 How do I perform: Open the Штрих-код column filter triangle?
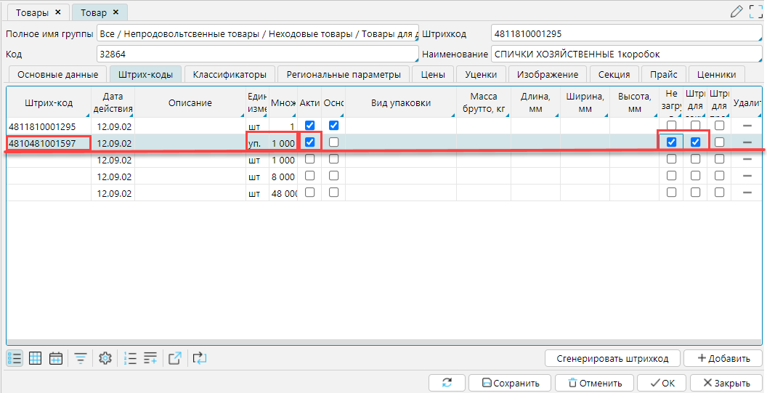(87, 114)
